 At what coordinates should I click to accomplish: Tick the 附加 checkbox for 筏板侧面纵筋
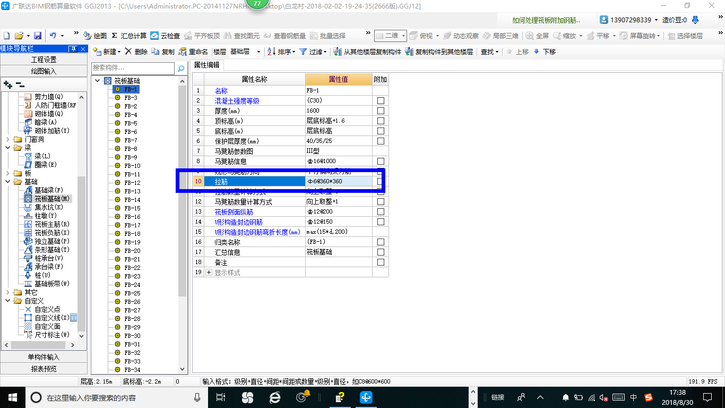coord(381,212)
